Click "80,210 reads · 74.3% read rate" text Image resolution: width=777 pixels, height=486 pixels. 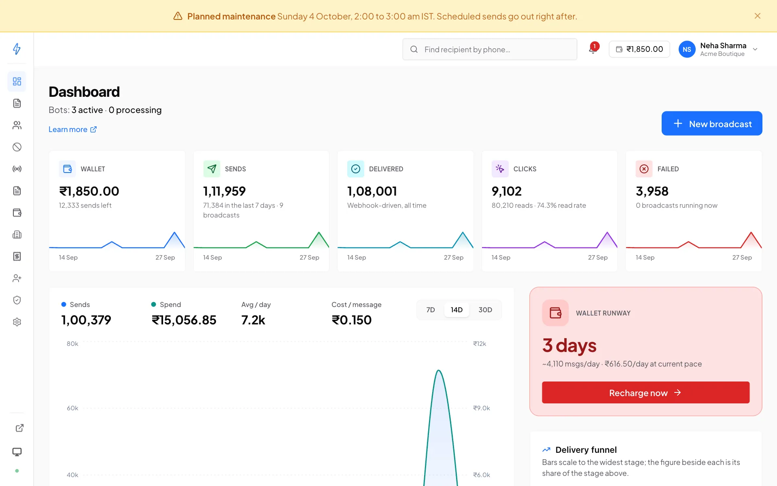(539, 205)
